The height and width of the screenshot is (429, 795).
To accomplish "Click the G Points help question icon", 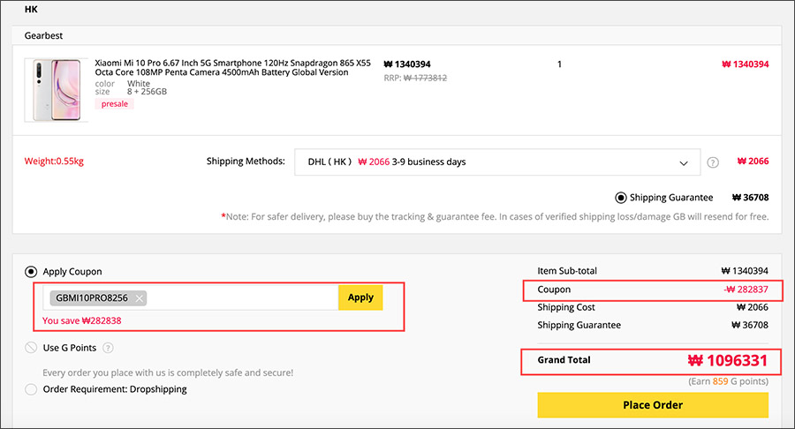I will pyautogui.click(x=108, y=348).
